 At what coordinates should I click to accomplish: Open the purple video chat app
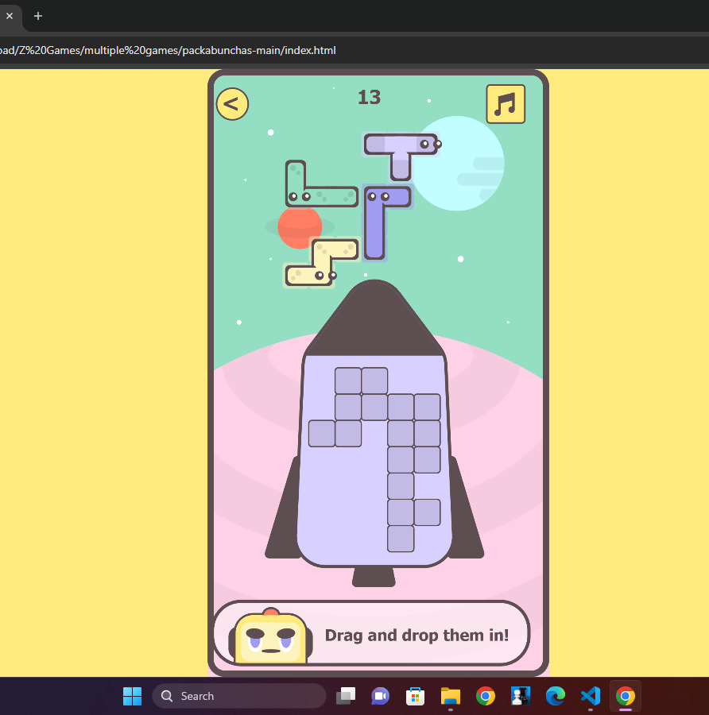point(380,696)
